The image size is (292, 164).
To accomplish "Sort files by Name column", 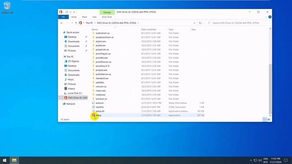I will pos(94,29).
